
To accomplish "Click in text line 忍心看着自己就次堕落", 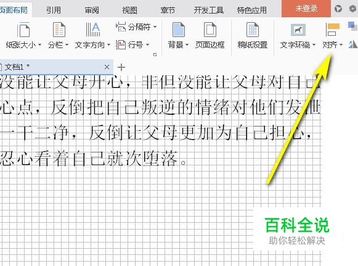I will (x=93, y=158).
